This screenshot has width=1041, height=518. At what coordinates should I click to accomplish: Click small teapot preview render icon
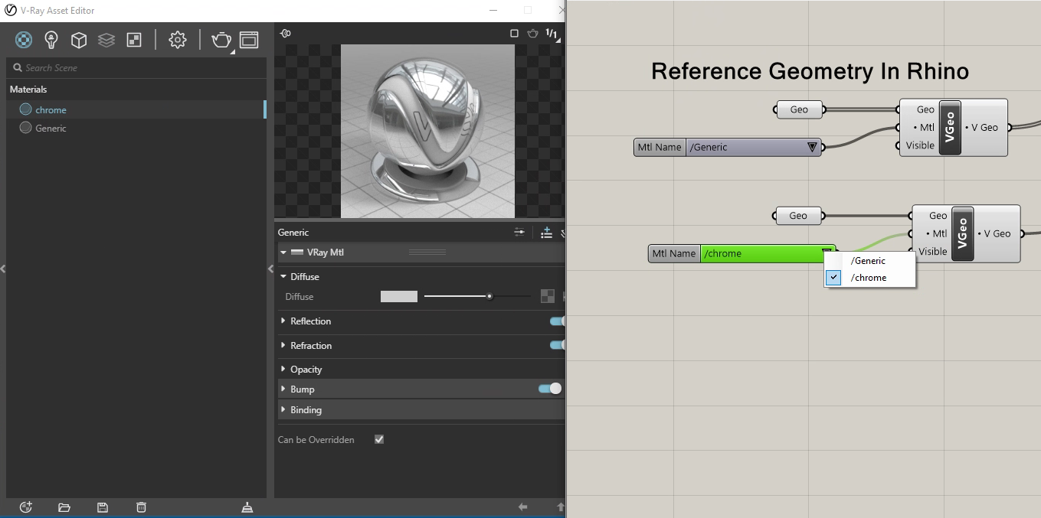[x=533, y=34]
